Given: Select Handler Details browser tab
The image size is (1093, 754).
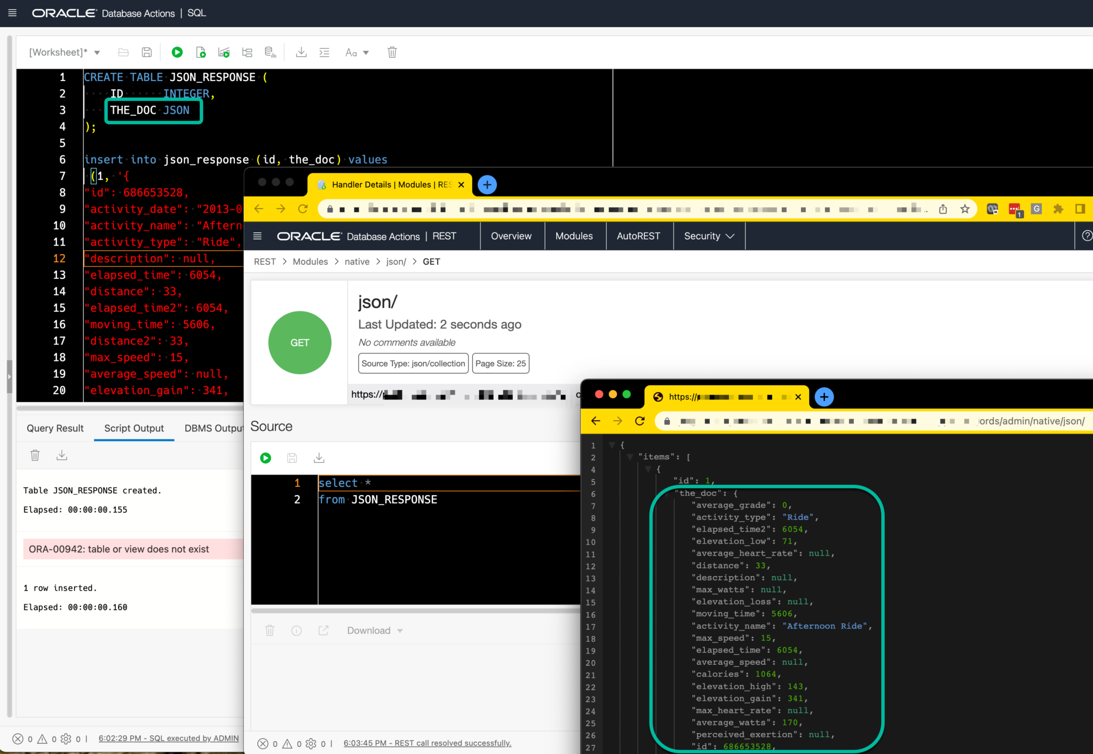Looking at the screenshot, I should point(390,185).
